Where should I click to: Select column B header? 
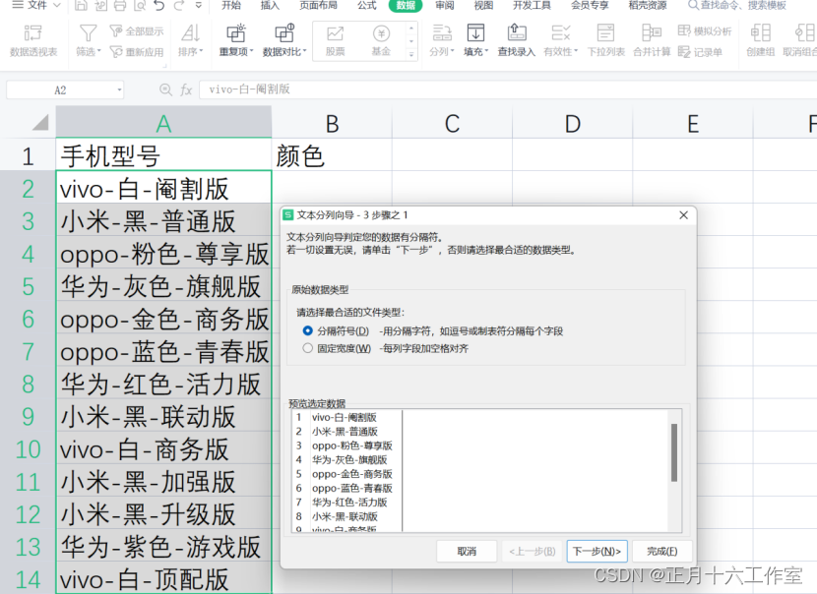[x=332, y=124]
